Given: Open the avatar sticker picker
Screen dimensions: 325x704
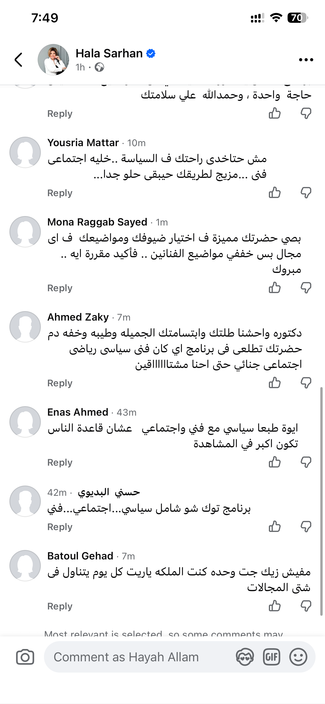Looking at the screenshot, I should point(245,657).
